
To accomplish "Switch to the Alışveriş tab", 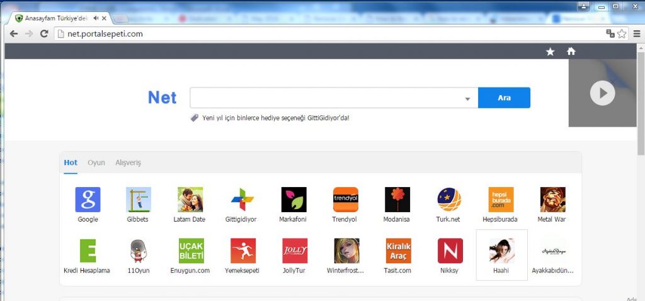I will [128, 163].
